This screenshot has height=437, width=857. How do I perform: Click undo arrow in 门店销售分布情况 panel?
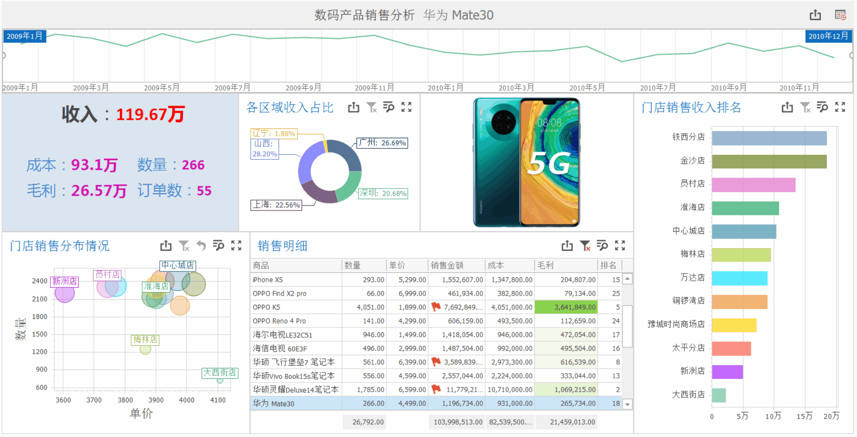tap(201, 246)
